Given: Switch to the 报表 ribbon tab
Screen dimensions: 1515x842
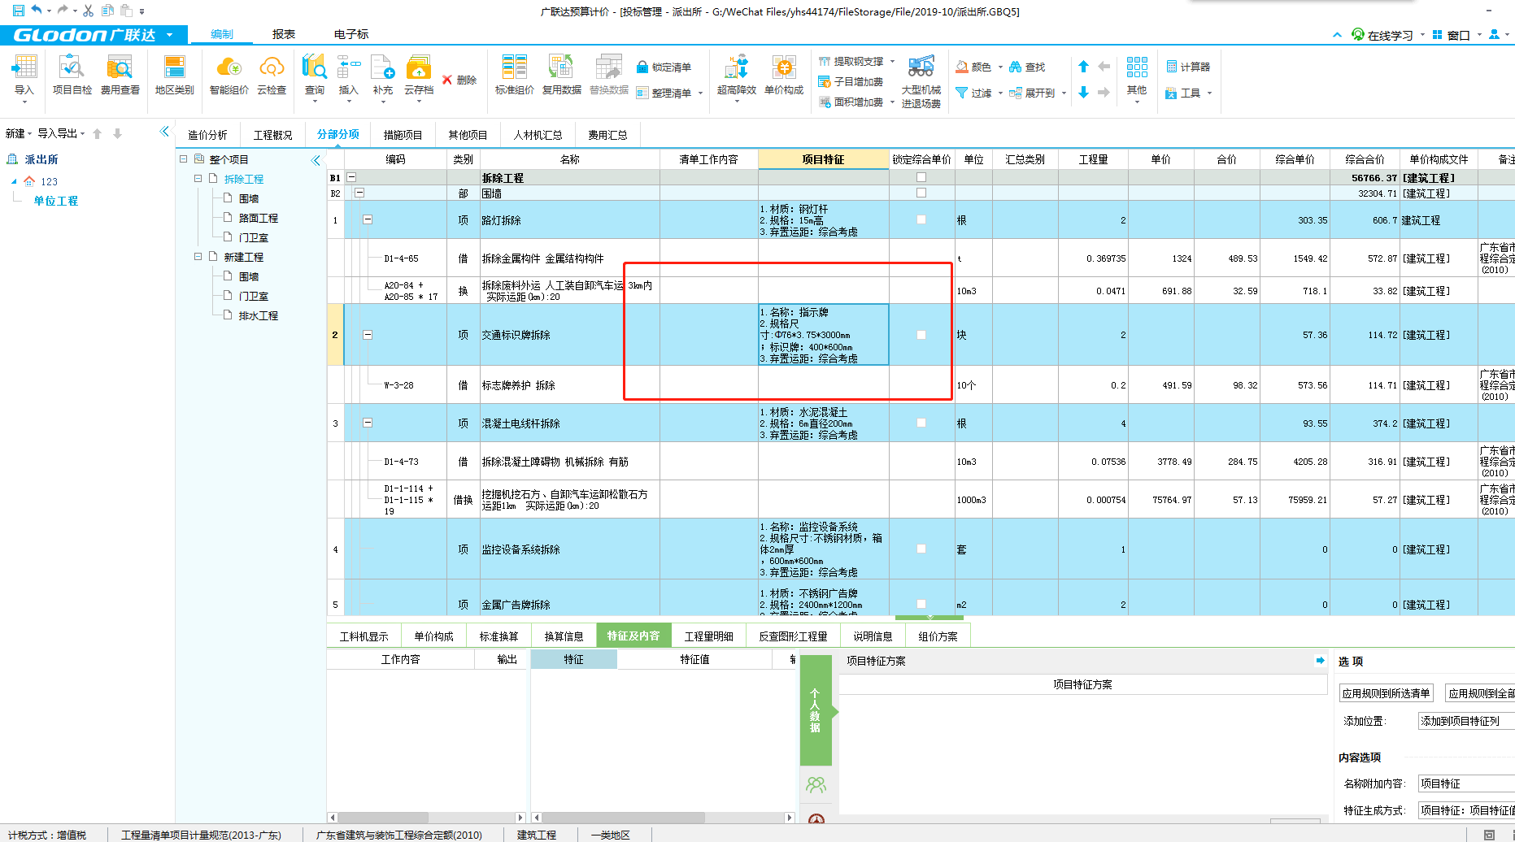Looking at the screenshot, I should coord(284,34).
